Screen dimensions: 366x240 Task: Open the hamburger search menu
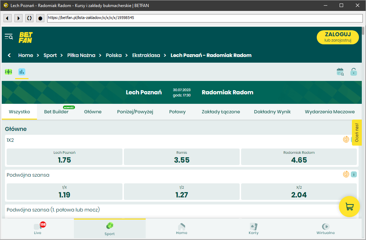click(9, 37)
